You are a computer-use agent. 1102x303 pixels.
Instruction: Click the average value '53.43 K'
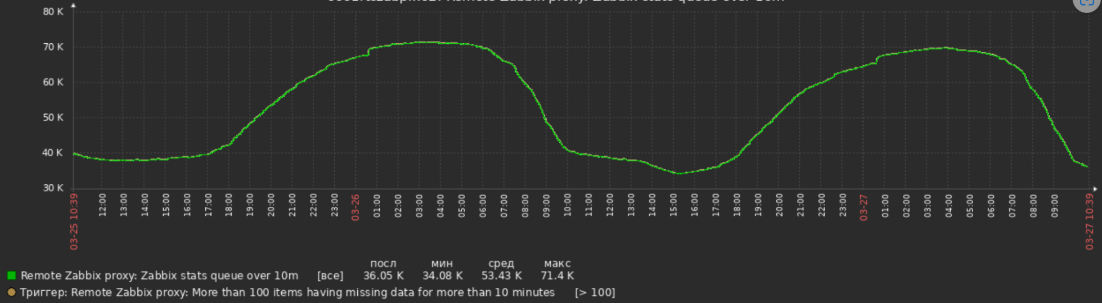pyautogui.click(x=502, y=276)
